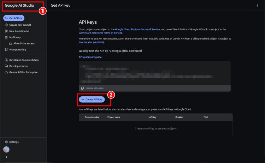Open Settings in the sidebar

[14, 142]
